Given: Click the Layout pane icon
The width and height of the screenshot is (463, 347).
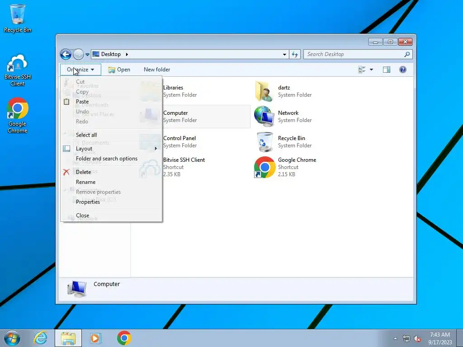Looking at the screenshot, I should pos(66,149).
